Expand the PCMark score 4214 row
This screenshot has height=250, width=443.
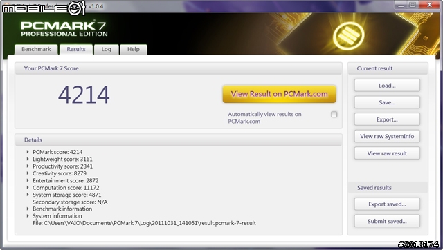click(x=28, y=152)
